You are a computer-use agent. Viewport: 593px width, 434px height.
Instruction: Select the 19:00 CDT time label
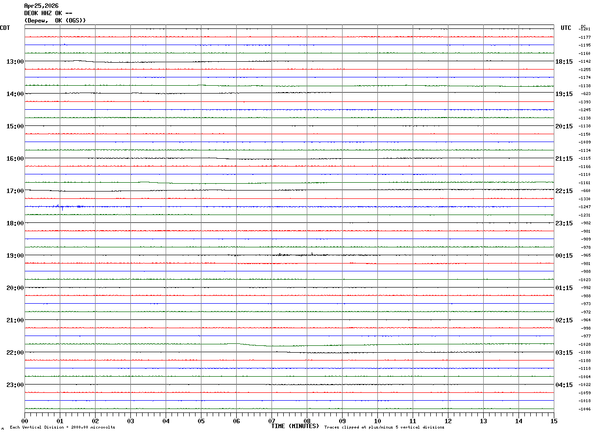15,256
